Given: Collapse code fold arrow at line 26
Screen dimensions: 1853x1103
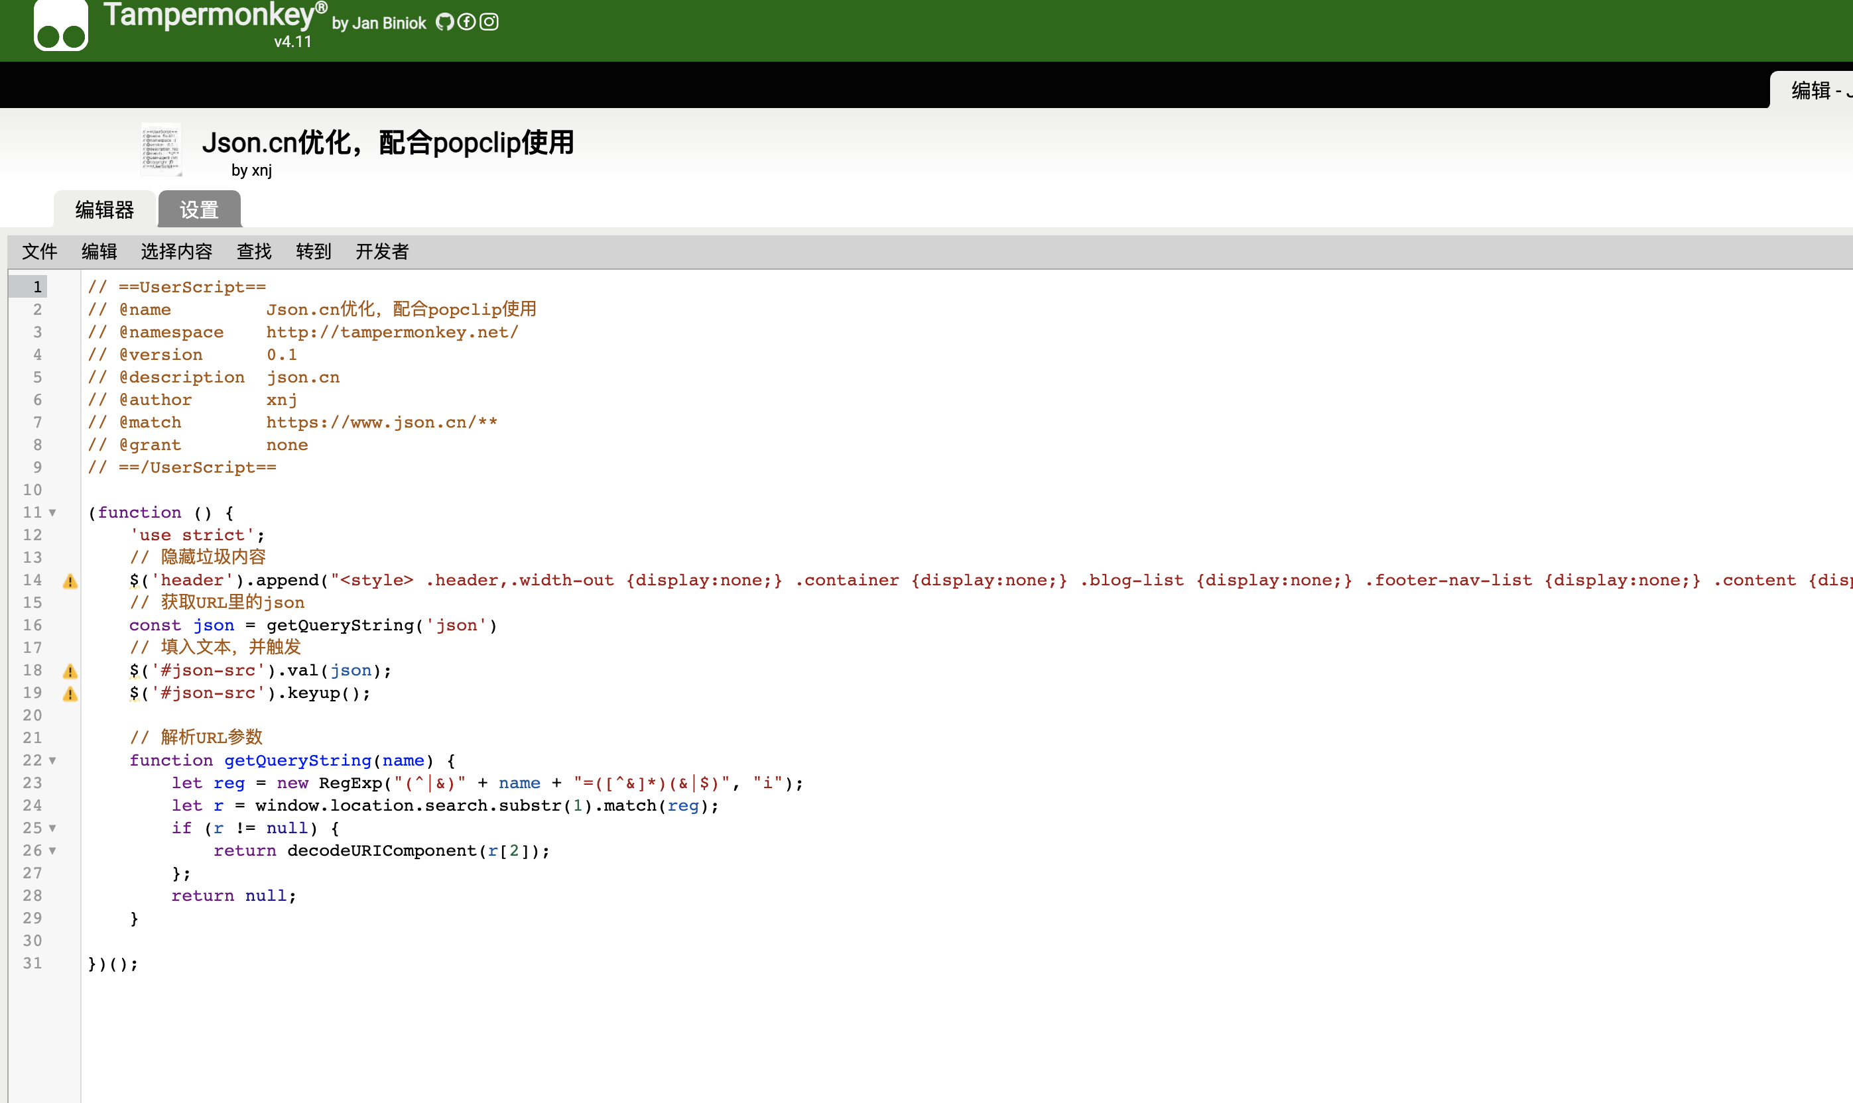Looking at the screenshot, I should coord(53,850).
